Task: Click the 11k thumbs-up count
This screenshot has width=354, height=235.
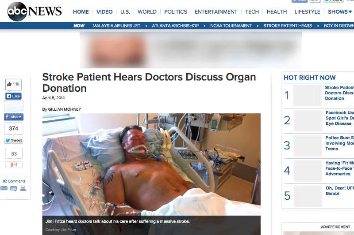Action: click(13, 84)
